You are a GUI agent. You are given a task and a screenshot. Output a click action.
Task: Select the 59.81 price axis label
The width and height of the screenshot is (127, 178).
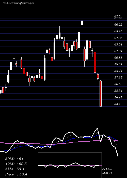(x=118, y=64)
